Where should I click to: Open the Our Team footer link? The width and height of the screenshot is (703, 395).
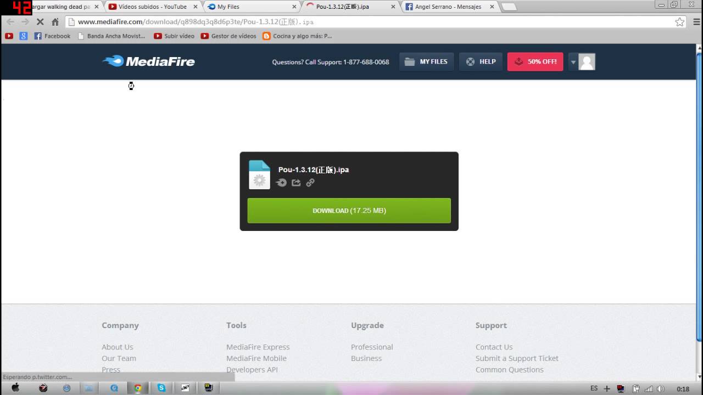[119, 358]
